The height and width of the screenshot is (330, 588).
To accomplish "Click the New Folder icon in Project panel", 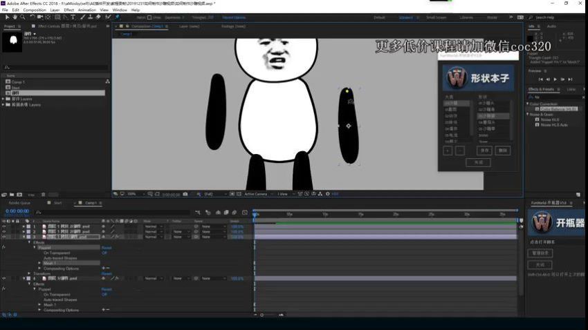I will point(12,195).
